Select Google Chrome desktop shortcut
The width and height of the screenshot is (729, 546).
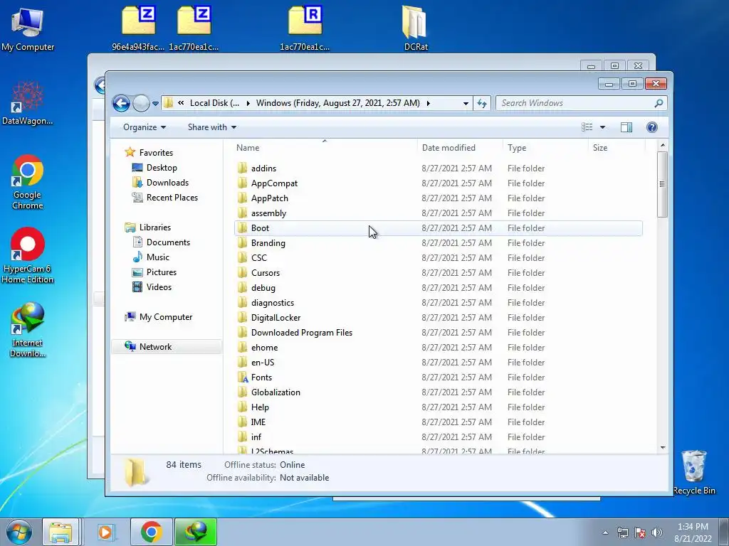pyautogui.click(x=28, y=182)
